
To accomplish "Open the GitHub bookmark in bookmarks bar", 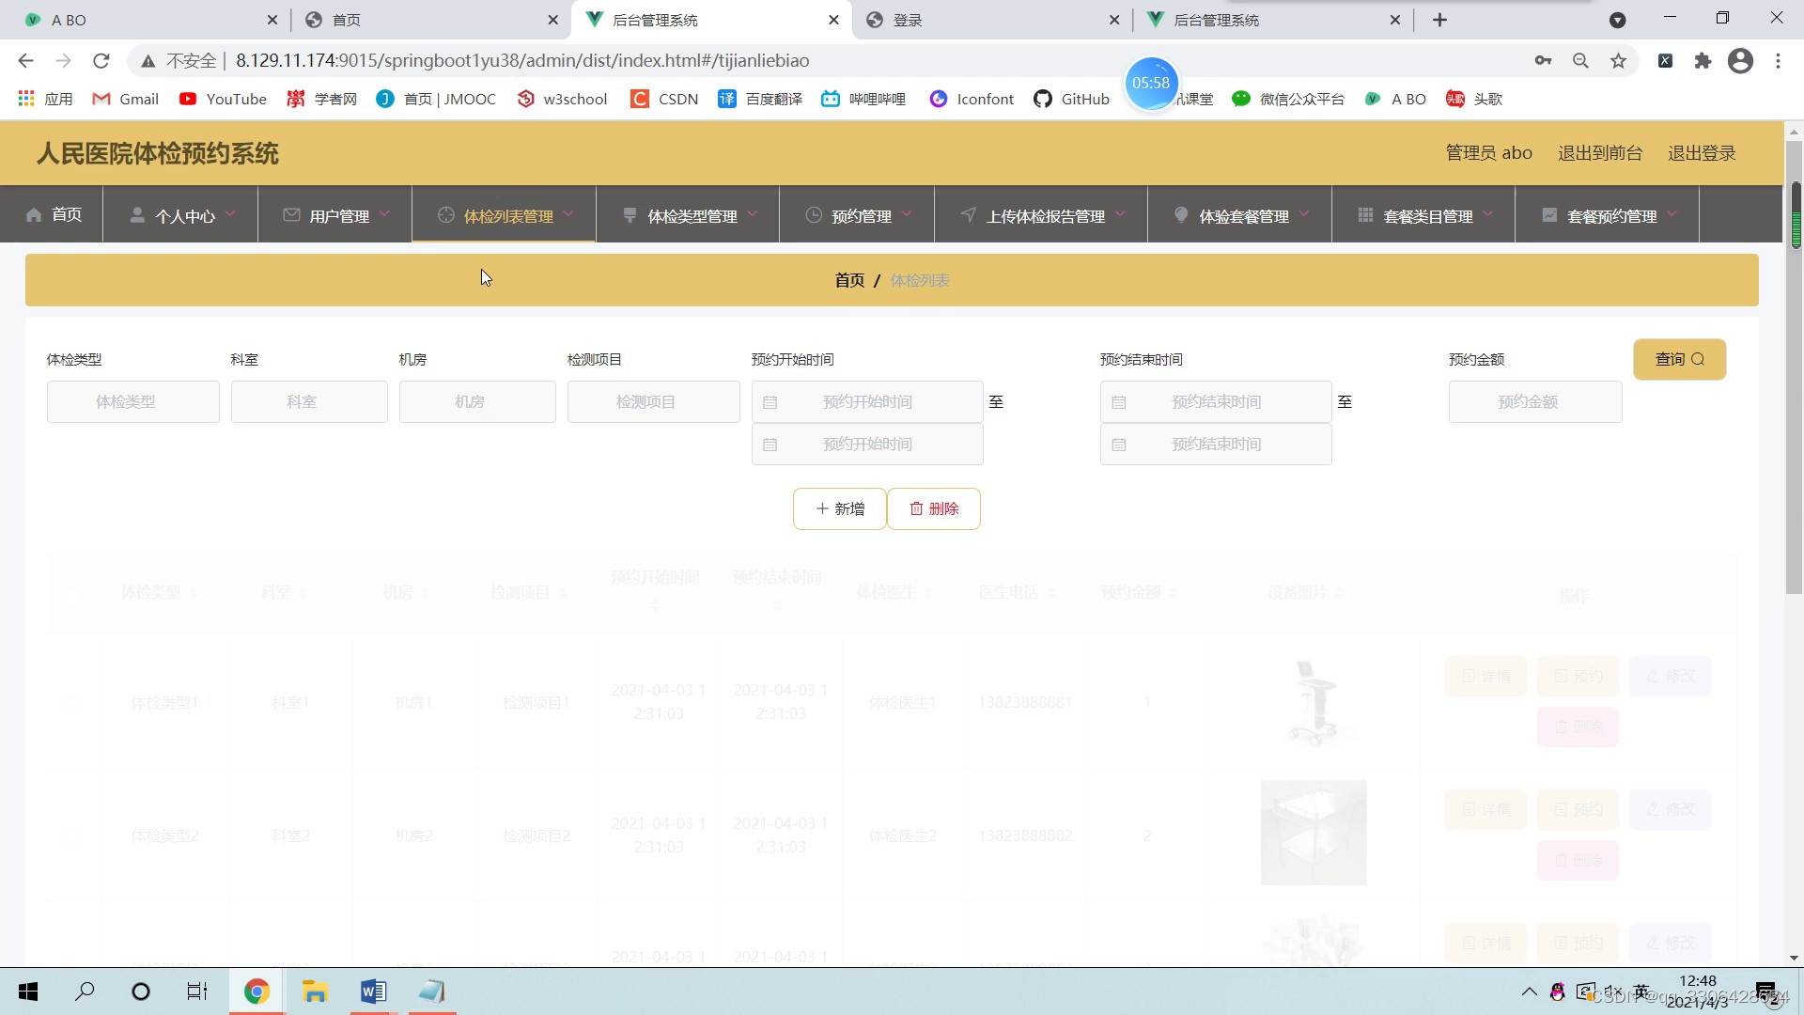I will tap(1071, 99).
